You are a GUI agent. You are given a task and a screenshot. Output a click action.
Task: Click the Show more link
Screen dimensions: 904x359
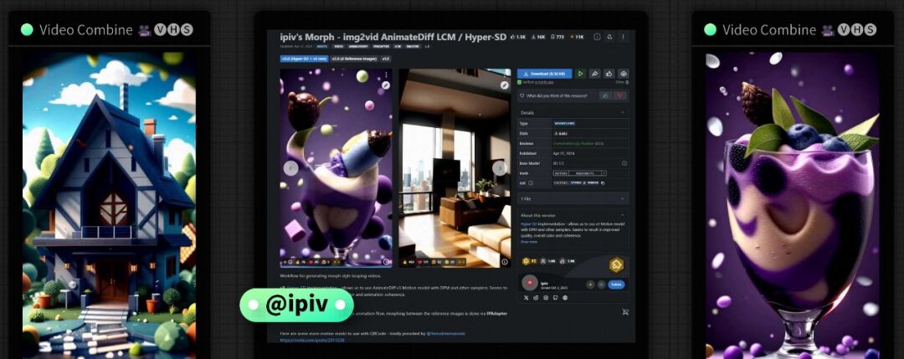[529, 242]
